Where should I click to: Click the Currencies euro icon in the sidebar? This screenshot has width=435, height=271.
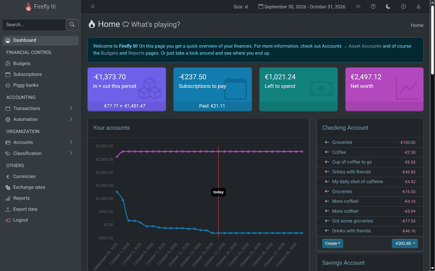click(x=8, y=177)
